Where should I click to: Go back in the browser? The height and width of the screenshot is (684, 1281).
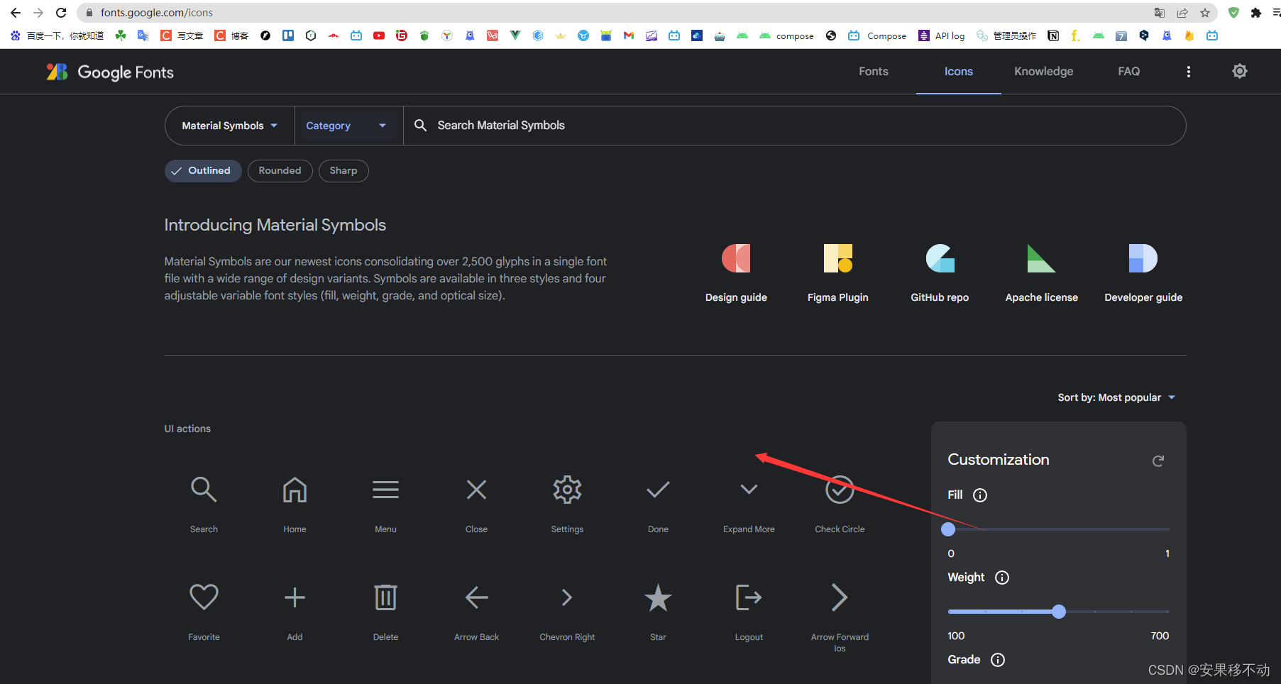coord(16,13)
